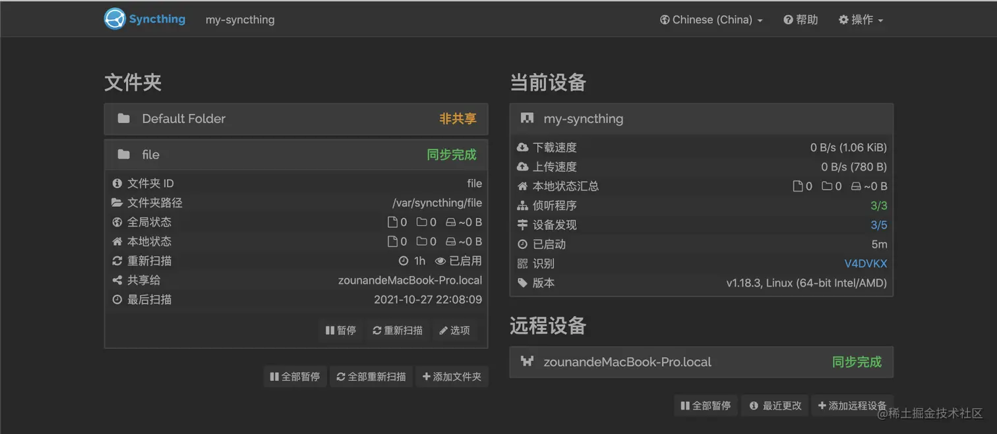The width and height of the screenshot is (997, 434).
Task: Click the open-folder icon next to 文件夹路径
Action: point(117,203)
